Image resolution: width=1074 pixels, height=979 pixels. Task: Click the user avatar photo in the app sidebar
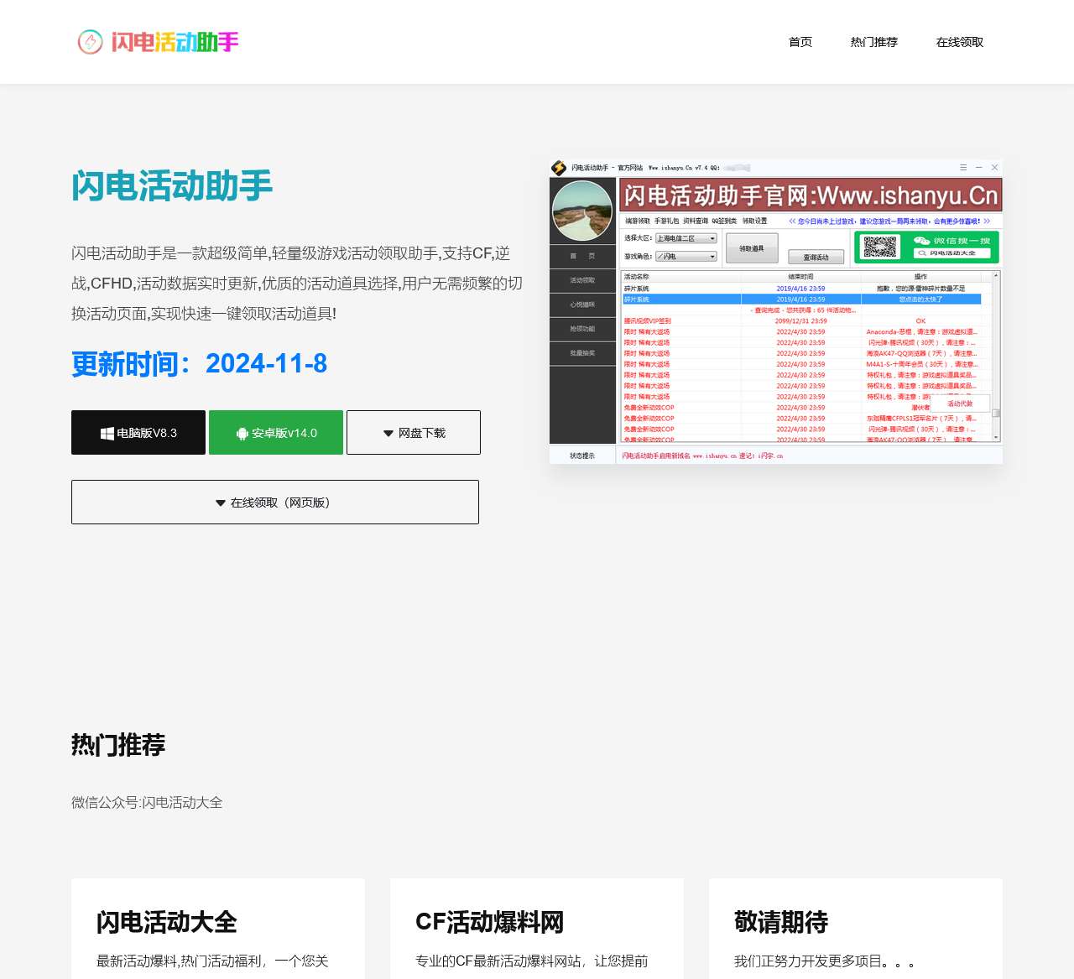tap(583, 211)
